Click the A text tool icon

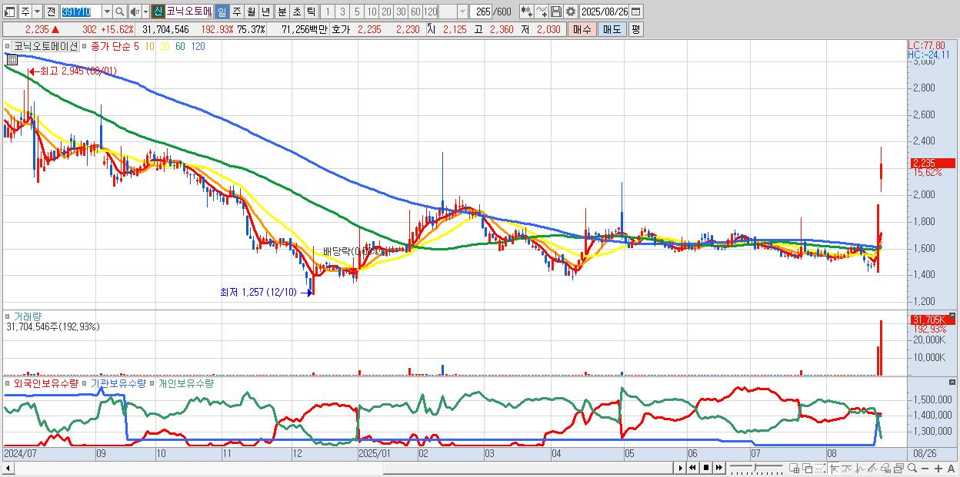(x=952, y=469)
